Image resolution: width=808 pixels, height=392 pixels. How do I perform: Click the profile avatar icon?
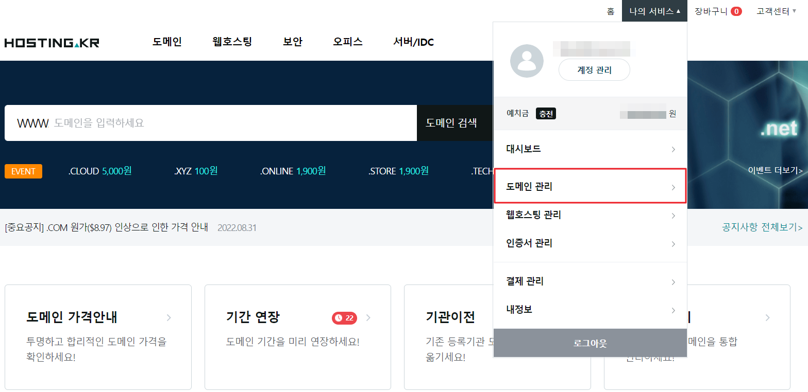[527, 61]
